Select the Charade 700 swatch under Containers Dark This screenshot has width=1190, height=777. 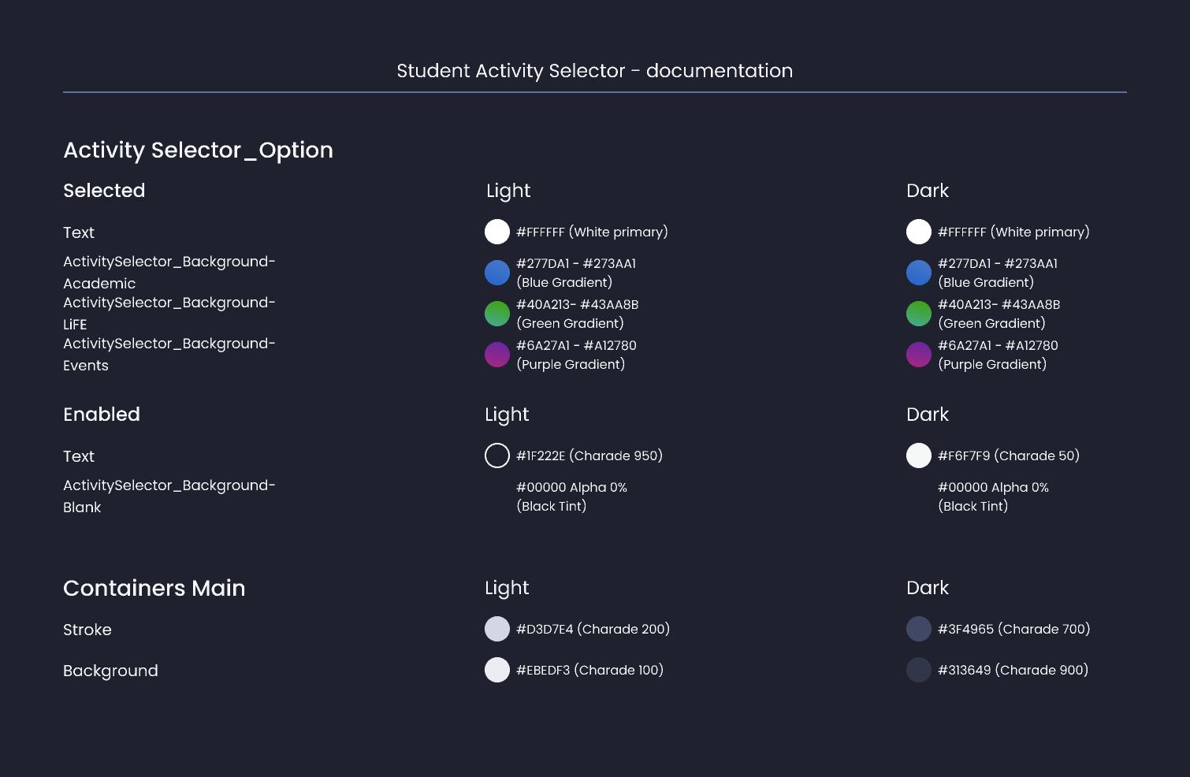(x=919, y=629)
